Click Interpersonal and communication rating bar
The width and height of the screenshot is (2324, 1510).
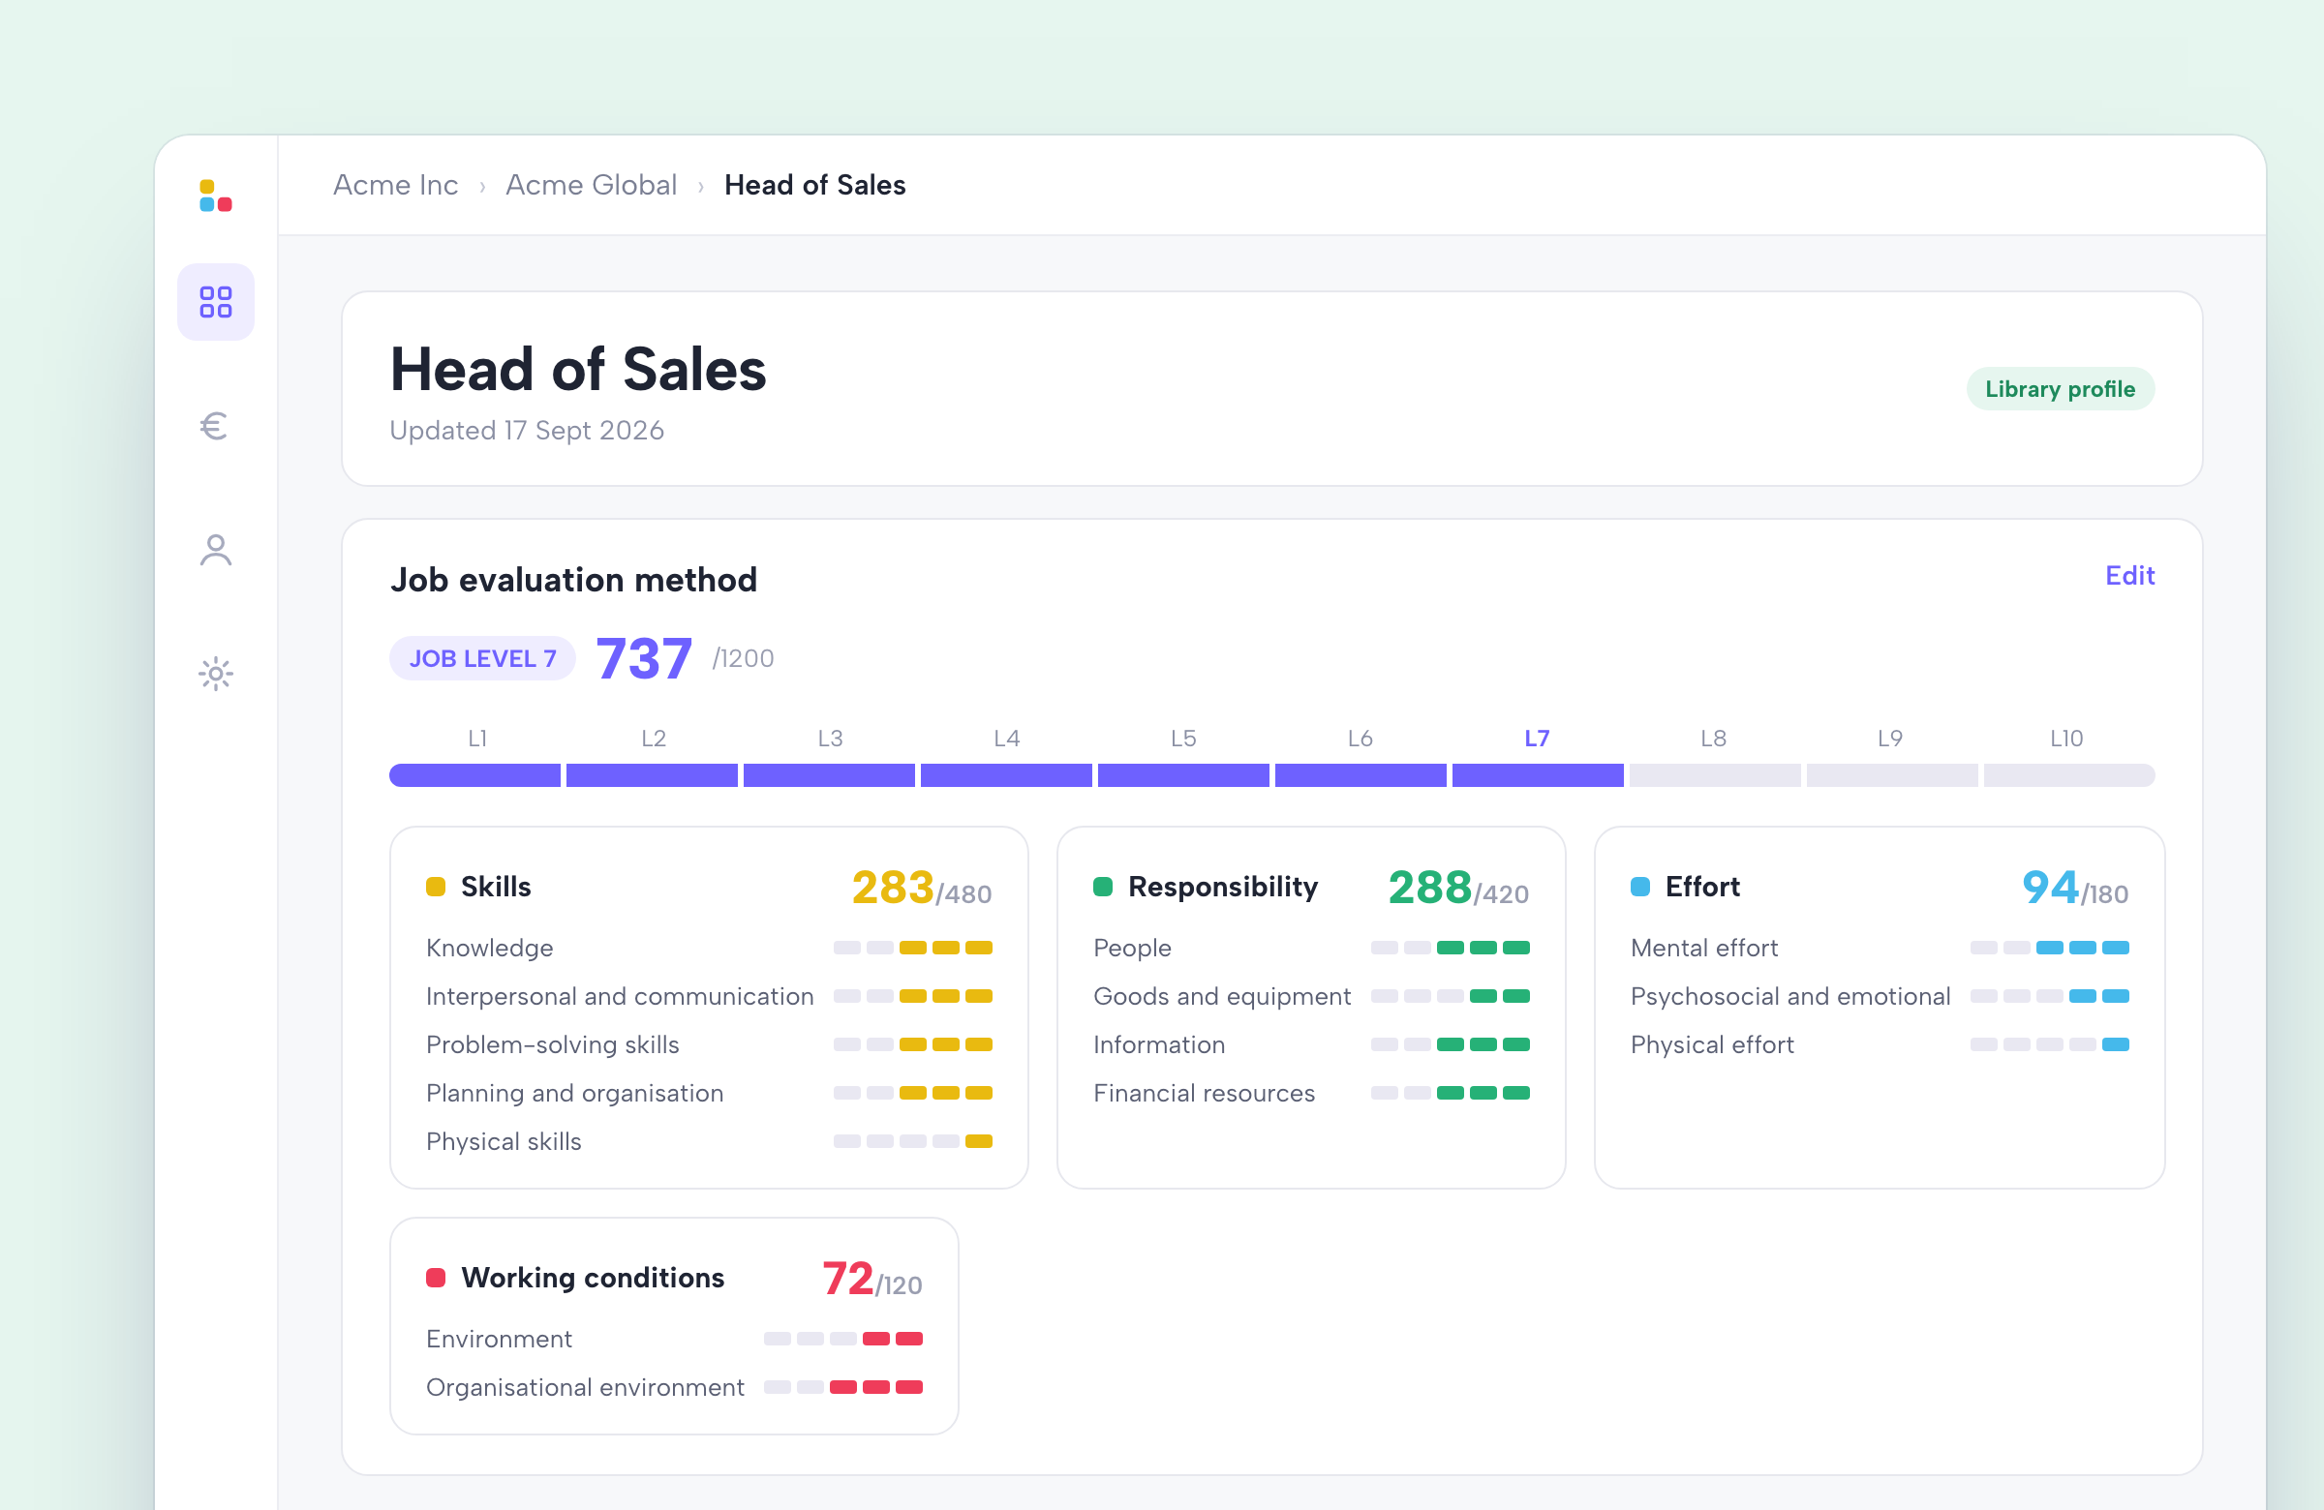coord(913,997)
